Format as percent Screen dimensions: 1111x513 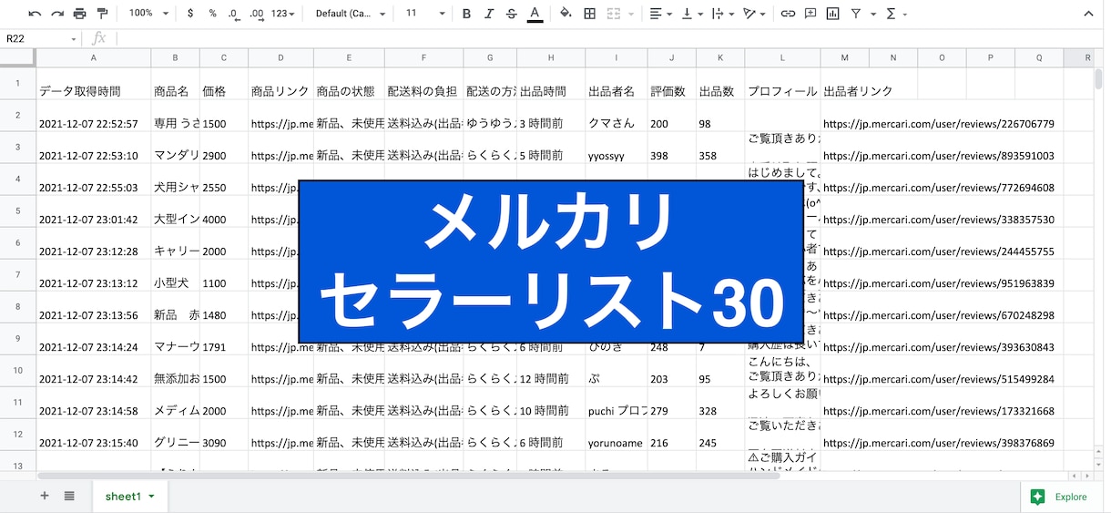pos(212,14)
